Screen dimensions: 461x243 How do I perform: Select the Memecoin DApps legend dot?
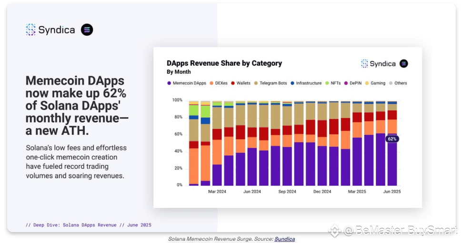click(x=169, y=83)
